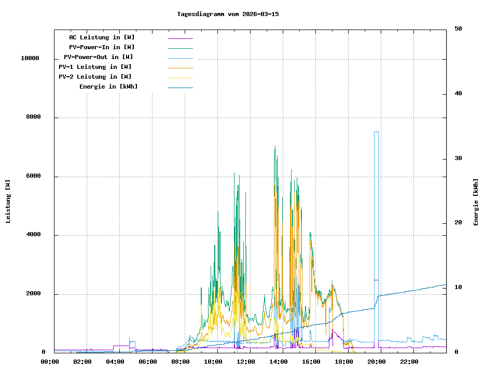Select the PV-2 Leistung in [W] legend label

point(95,77)
